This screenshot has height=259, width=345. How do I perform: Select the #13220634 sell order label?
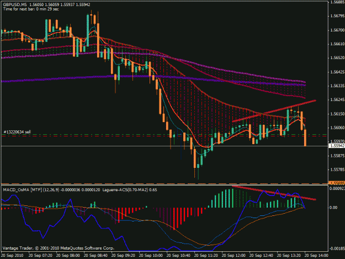[17, 132]
